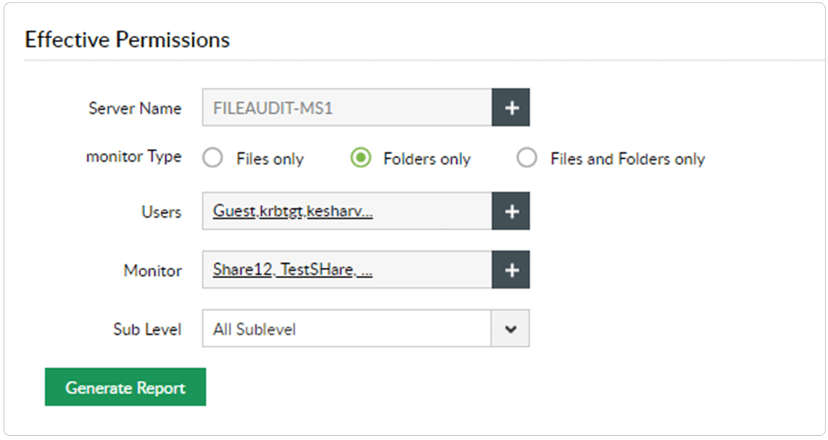The image size is (828, 440).
Task: Click the plus icon beside Server Name
Action: point(511,108)
